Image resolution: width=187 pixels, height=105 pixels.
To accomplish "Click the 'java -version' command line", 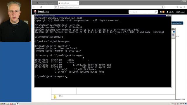I will point(57,25).
